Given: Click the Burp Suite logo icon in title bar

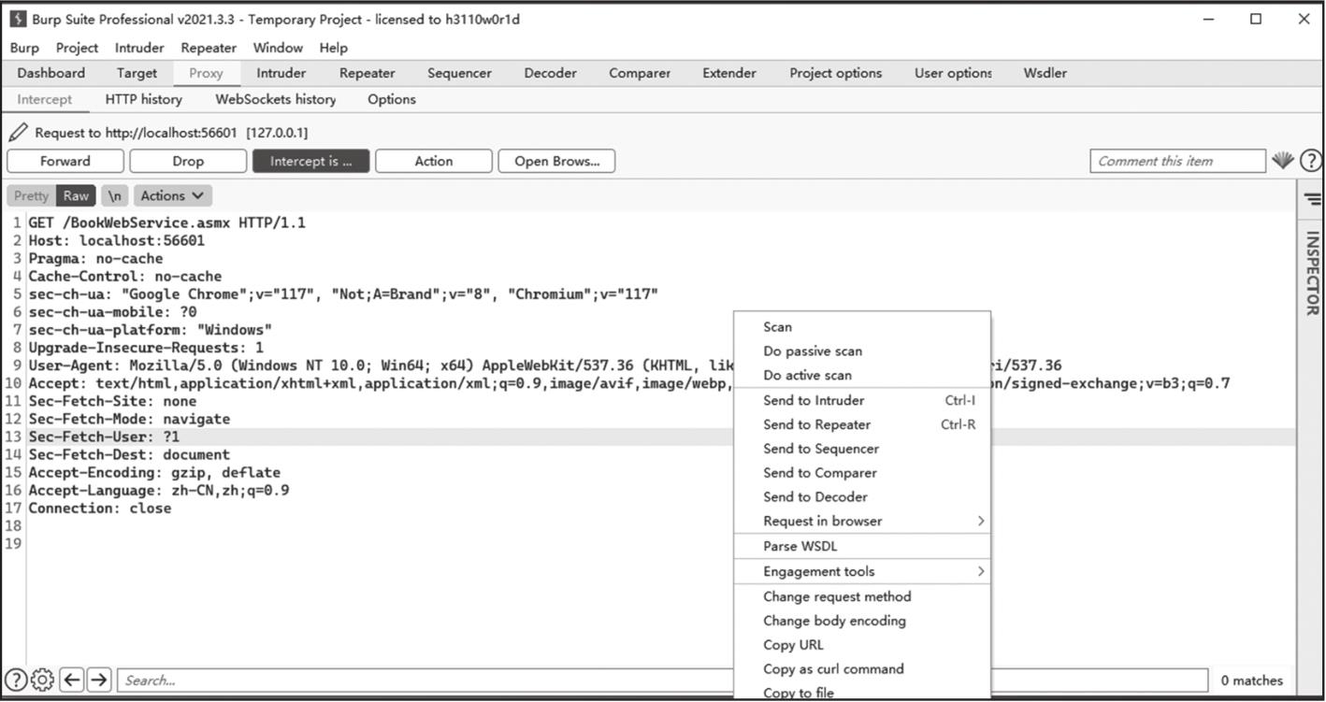Looking at the screenshot, I should point(18,19).
